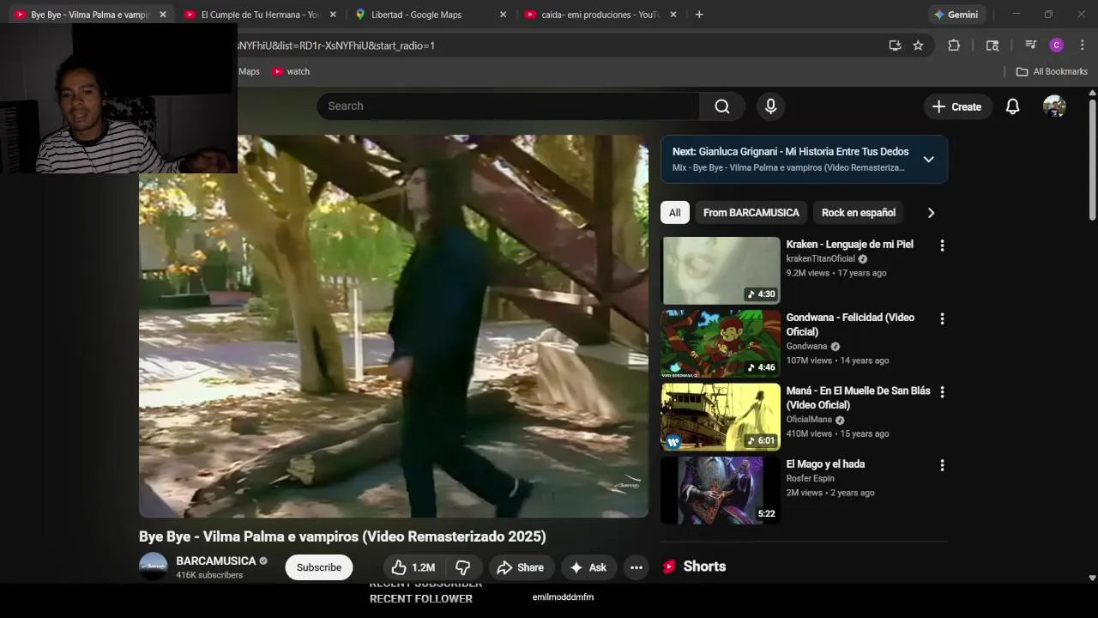The height and width of the screenshot is (618, 1098).
Task: Expand the Mix playlist panel chevron
Action: 928,159
